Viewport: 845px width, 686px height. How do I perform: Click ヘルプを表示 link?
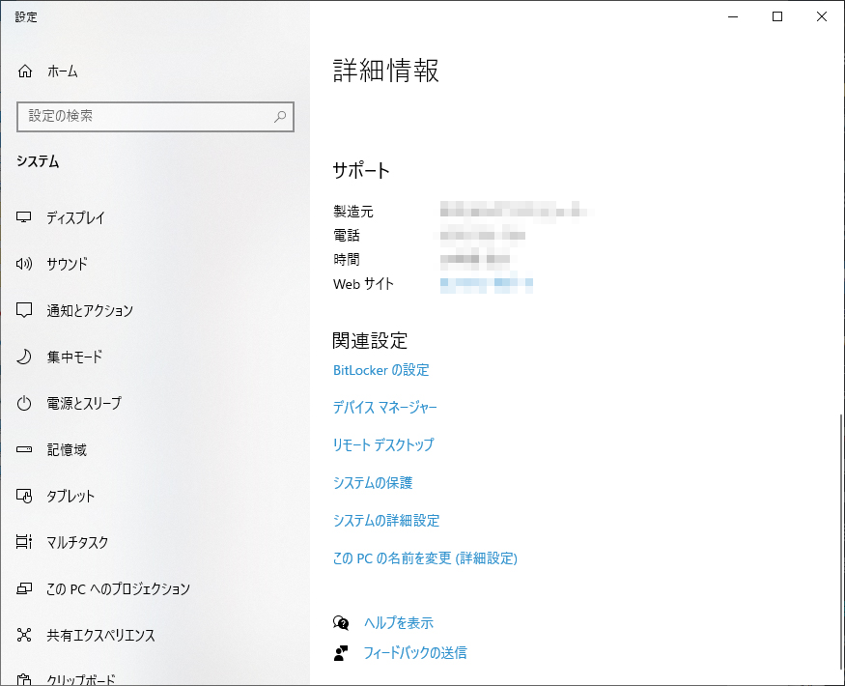(x=398, y=623)
